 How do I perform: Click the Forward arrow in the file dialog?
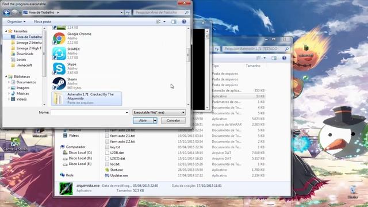[14, 12]
